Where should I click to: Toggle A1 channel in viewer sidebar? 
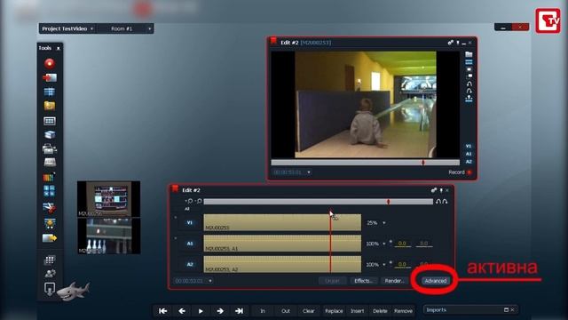tap(469, 154)
